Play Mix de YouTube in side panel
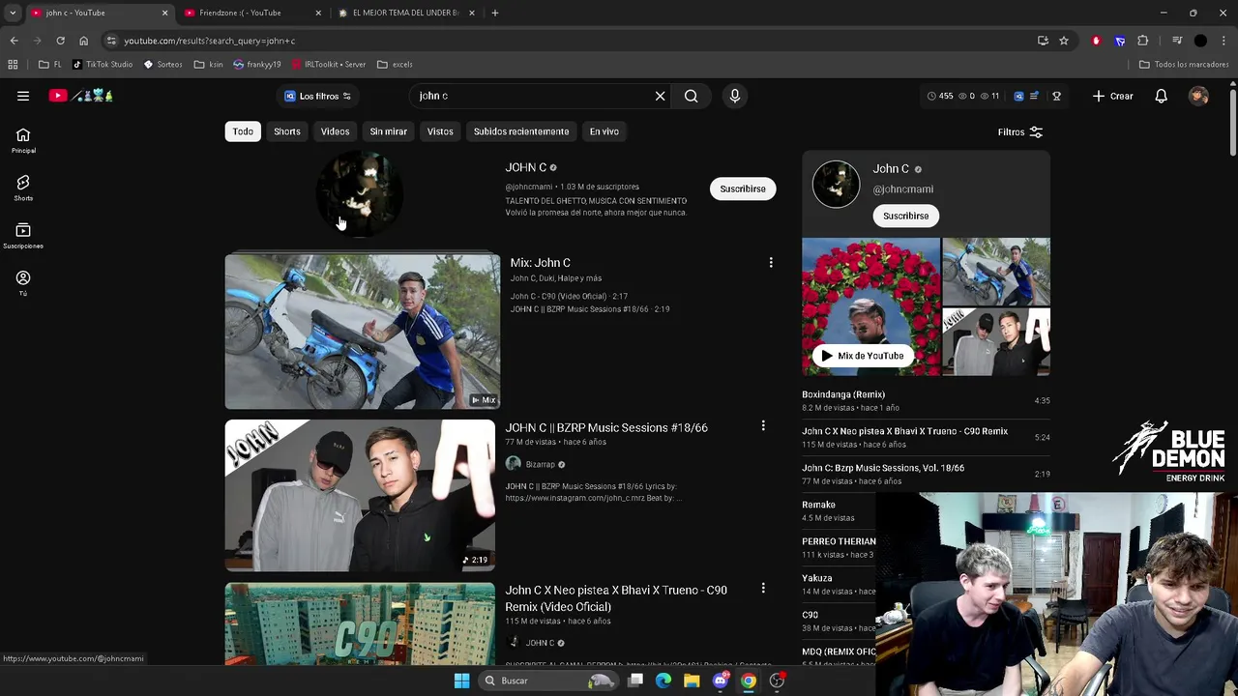This screenshot has height=696, width=1238. [862, 356]
